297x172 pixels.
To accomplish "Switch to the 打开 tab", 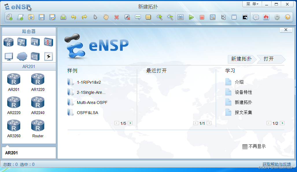I will click(269, 59).
